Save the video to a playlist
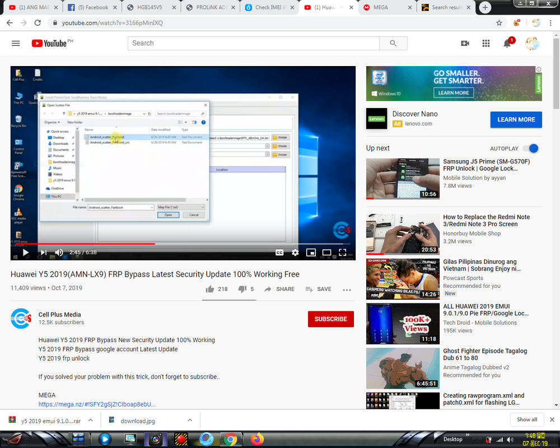 pos(319,289)
